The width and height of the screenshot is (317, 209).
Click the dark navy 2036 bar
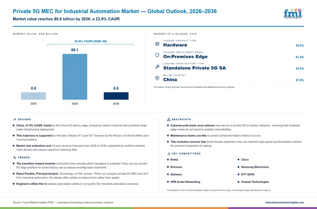[x=116, y=96]
